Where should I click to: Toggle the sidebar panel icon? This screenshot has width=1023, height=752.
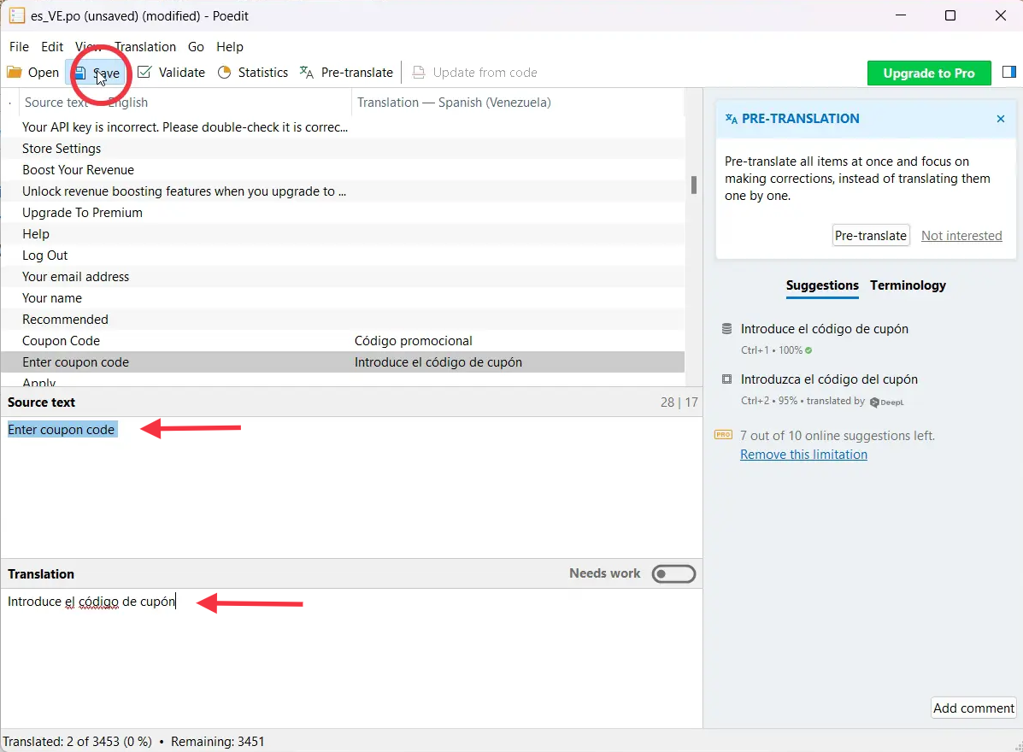tap(1008, 73)
